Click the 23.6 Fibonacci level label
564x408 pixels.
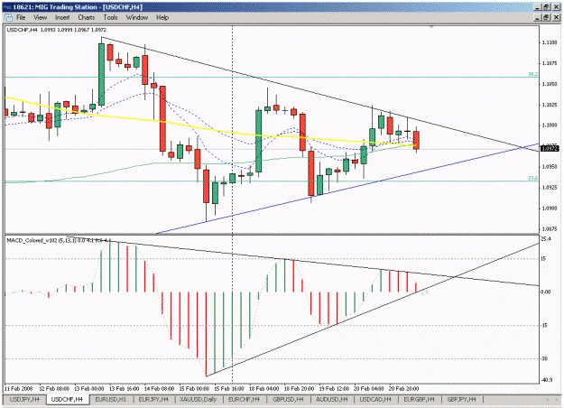532,178
